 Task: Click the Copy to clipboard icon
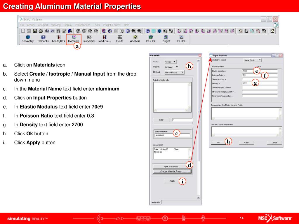point(46,31)
